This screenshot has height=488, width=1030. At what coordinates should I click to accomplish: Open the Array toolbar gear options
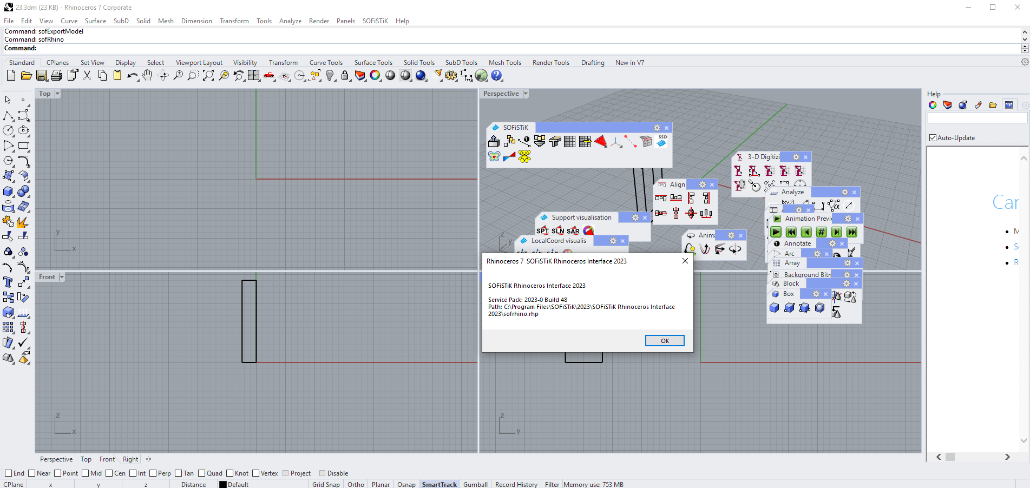pos(848,263)
